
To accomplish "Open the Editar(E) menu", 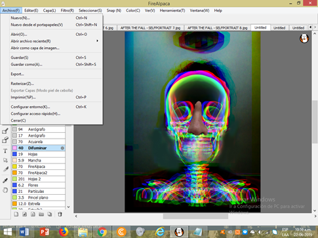I will pyautogui.click(x=31, y=10).
